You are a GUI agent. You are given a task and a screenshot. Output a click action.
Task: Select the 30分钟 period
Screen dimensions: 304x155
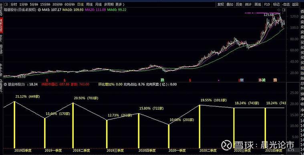pos(57,4)
